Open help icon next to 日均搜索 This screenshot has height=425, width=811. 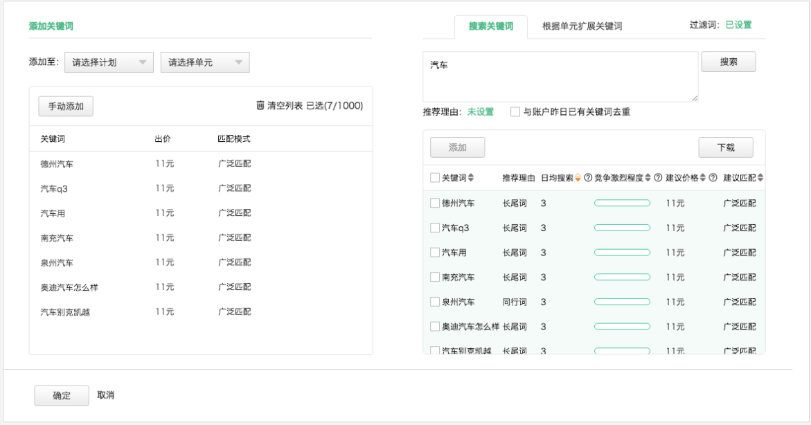pos(588,178)
